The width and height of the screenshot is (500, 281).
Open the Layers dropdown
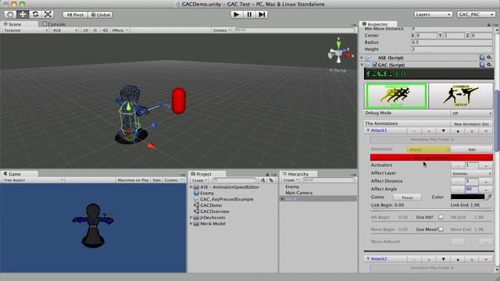point(433,15)
